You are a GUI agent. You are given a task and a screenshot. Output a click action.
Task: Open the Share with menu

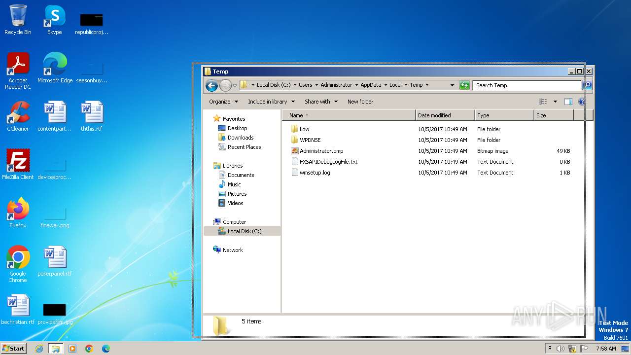pyautogui.click(x=321, y=102)
